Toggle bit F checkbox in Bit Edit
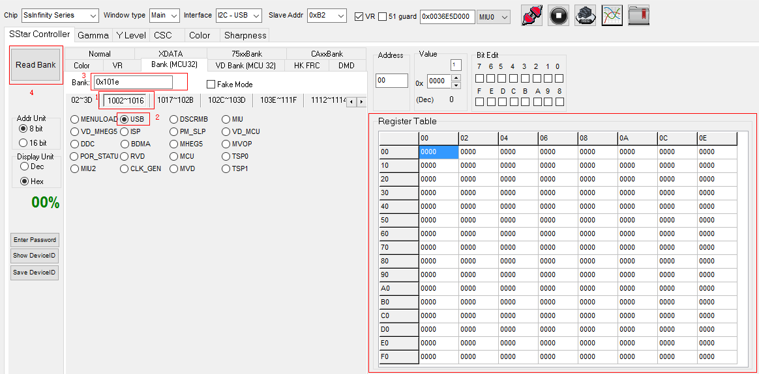 point(479,102)
